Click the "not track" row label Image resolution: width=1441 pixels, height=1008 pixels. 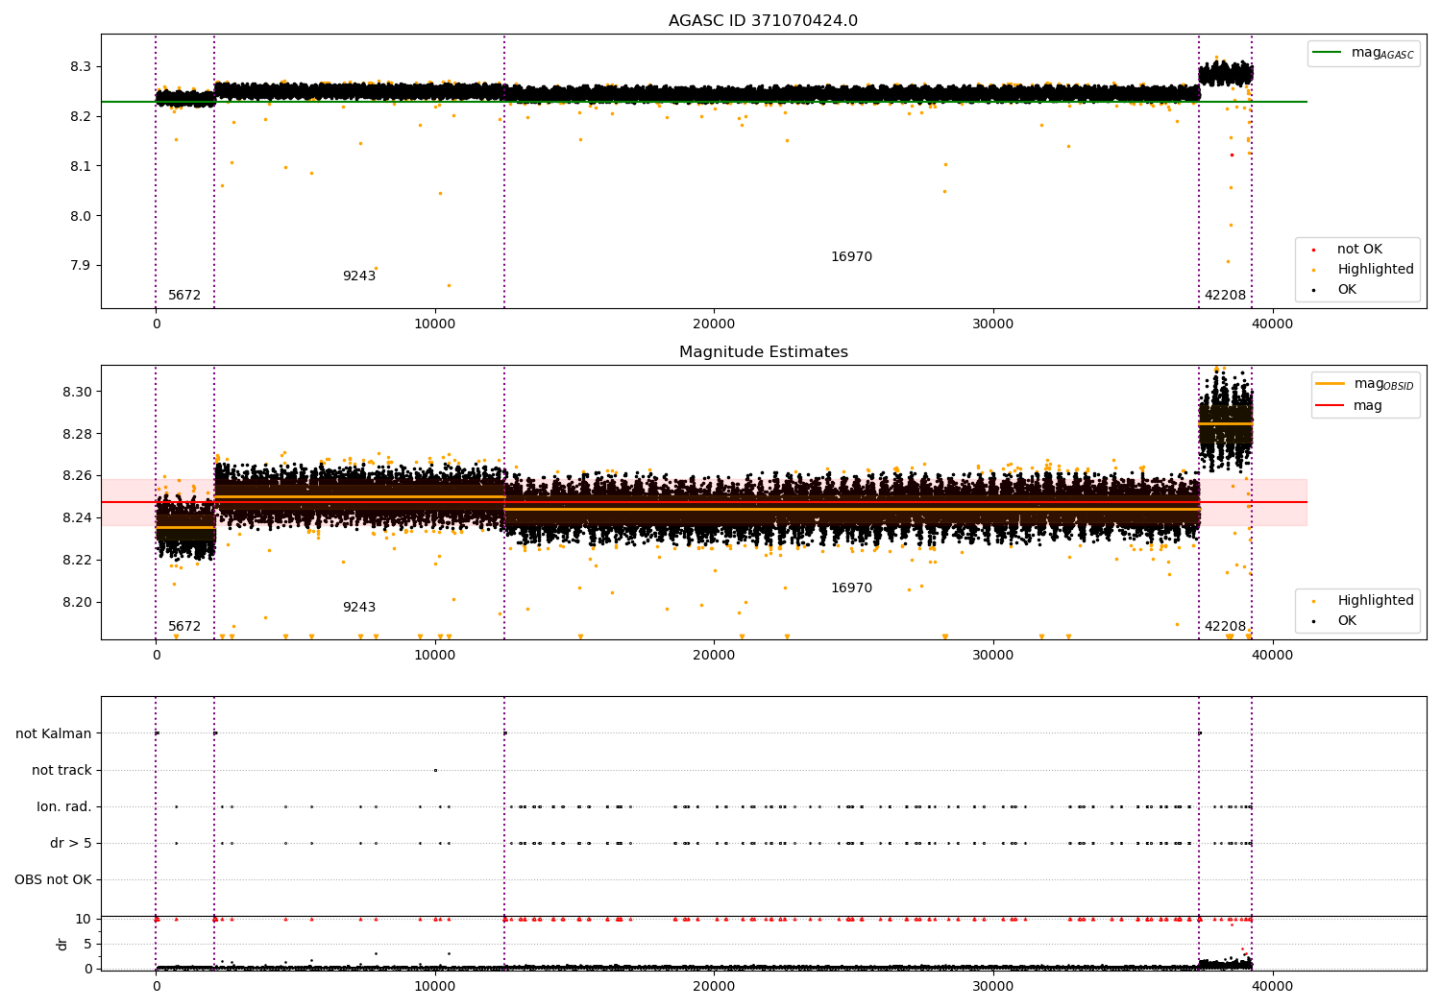tap(61, 771)
